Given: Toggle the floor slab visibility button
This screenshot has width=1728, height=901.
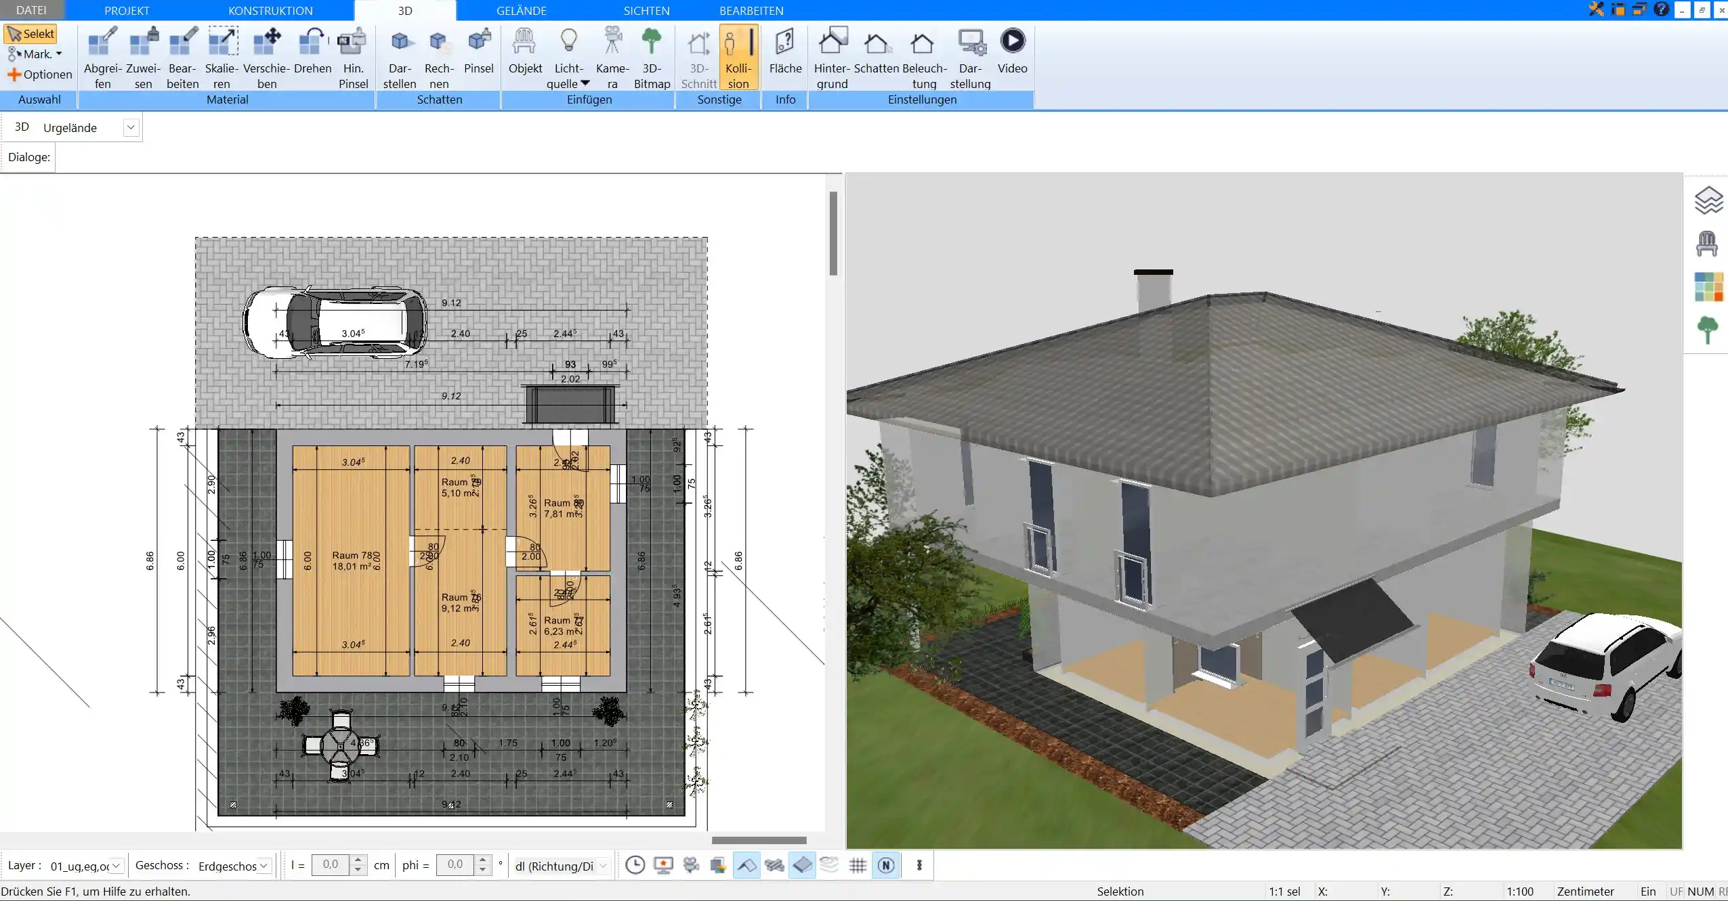Looking at the screenshot, I should pyautogui.click(x=802, y=865).
